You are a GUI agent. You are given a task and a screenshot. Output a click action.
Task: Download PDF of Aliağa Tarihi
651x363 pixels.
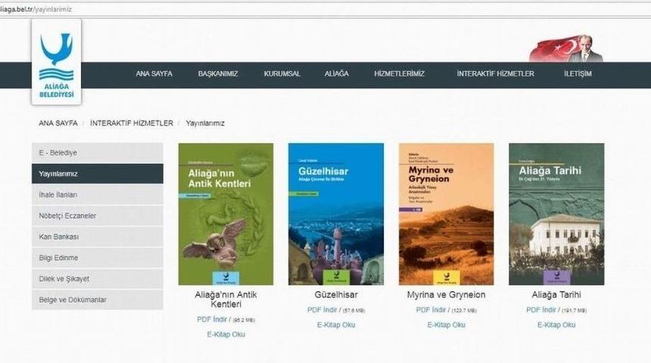click(541, 310)
